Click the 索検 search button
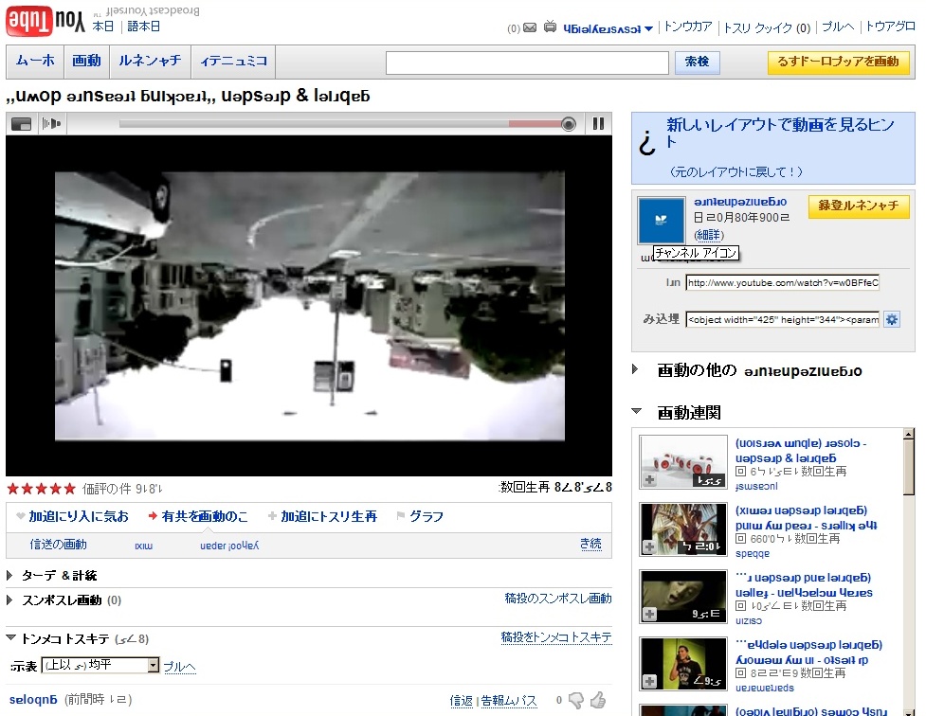This screenshot has height=716, width=926. 697,62
